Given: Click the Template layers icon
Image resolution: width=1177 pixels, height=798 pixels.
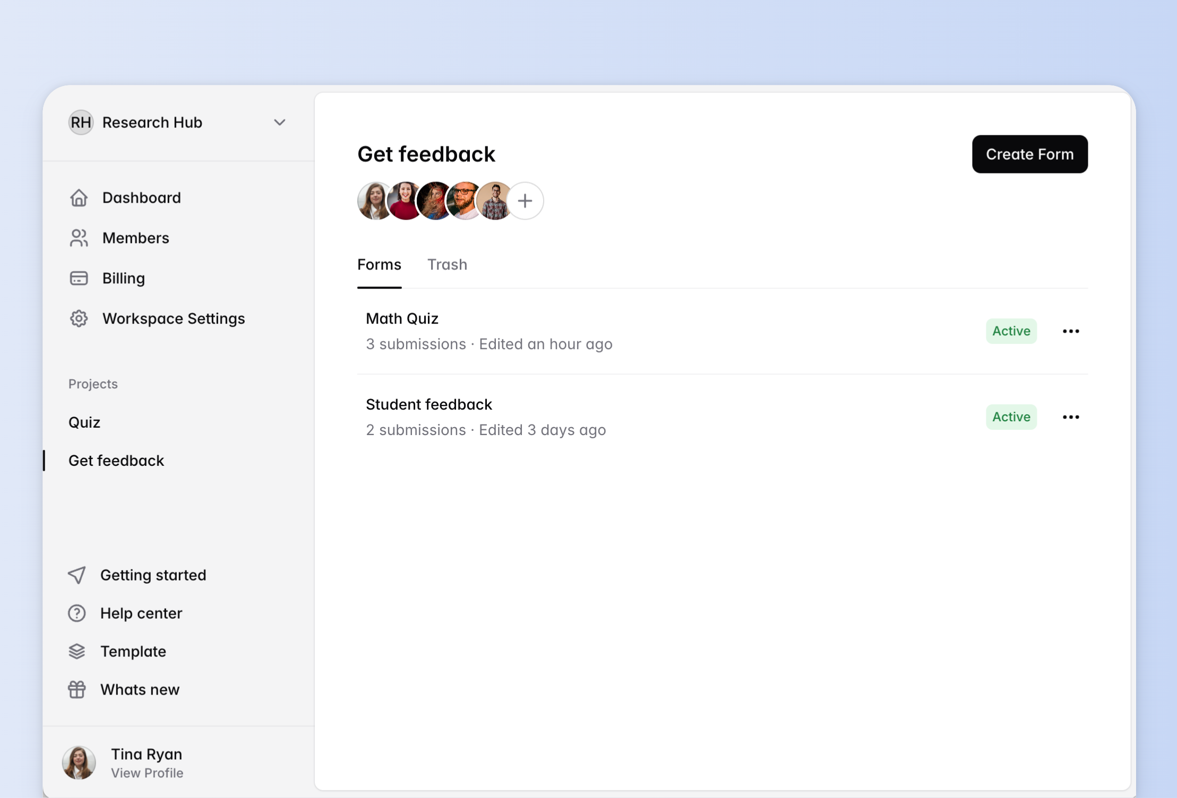Looking at the screenshot, I should tap(76, 651).
